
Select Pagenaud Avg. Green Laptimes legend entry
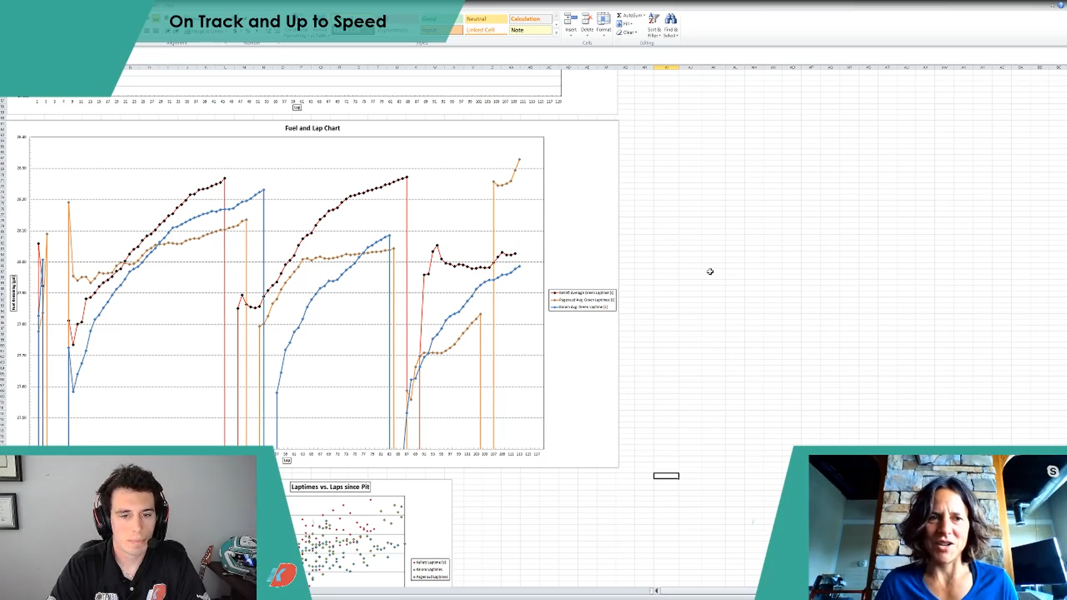[582, 300]
